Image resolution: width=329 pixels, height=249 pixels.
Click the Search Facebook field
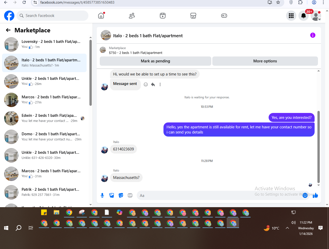[x=52, y=16]
